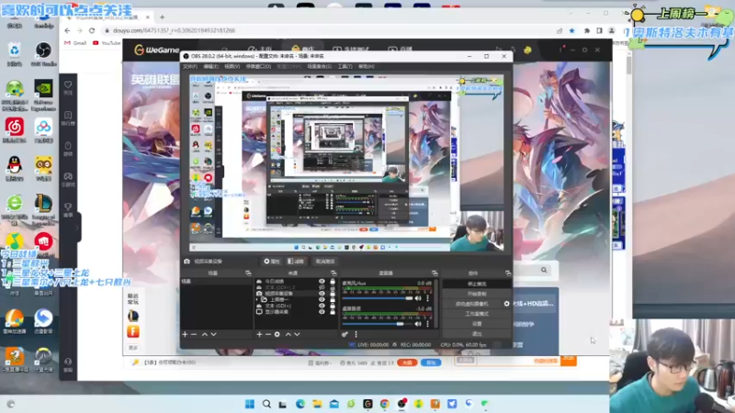The height and width of the screenshot is (413, 735).
Task: Open 麦克风/Aux three-dot options menu
Action: [x=427, y=298]
